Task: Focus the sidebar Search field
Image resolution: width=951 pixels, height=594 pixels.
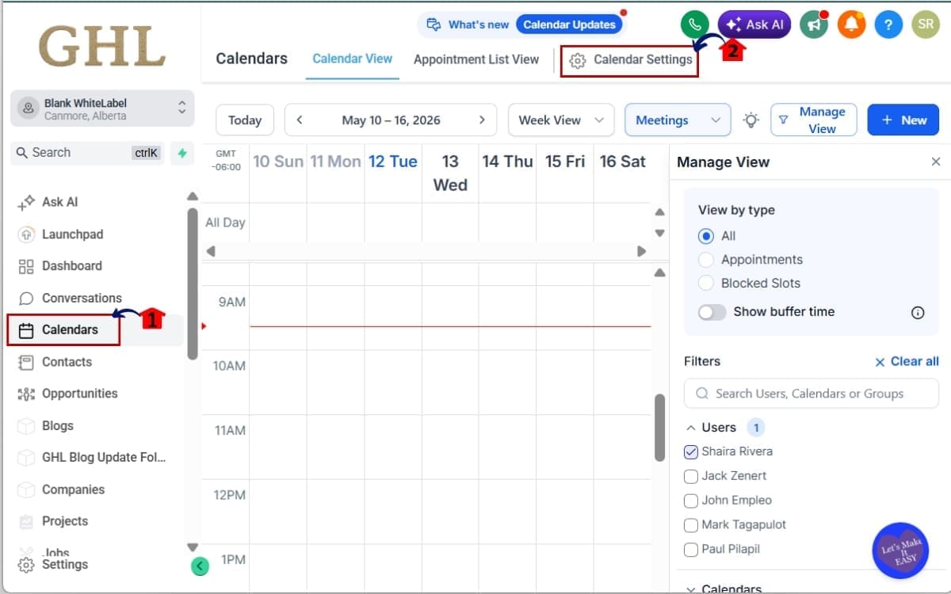Action: (x=87, y=153)
